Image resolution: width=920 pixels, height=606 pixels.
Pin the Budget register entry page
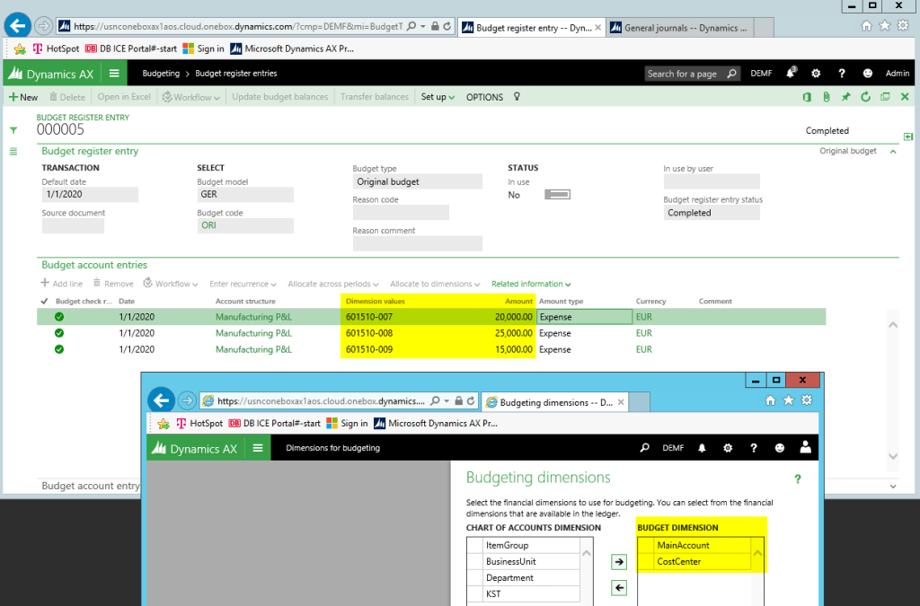pos(845,96)
